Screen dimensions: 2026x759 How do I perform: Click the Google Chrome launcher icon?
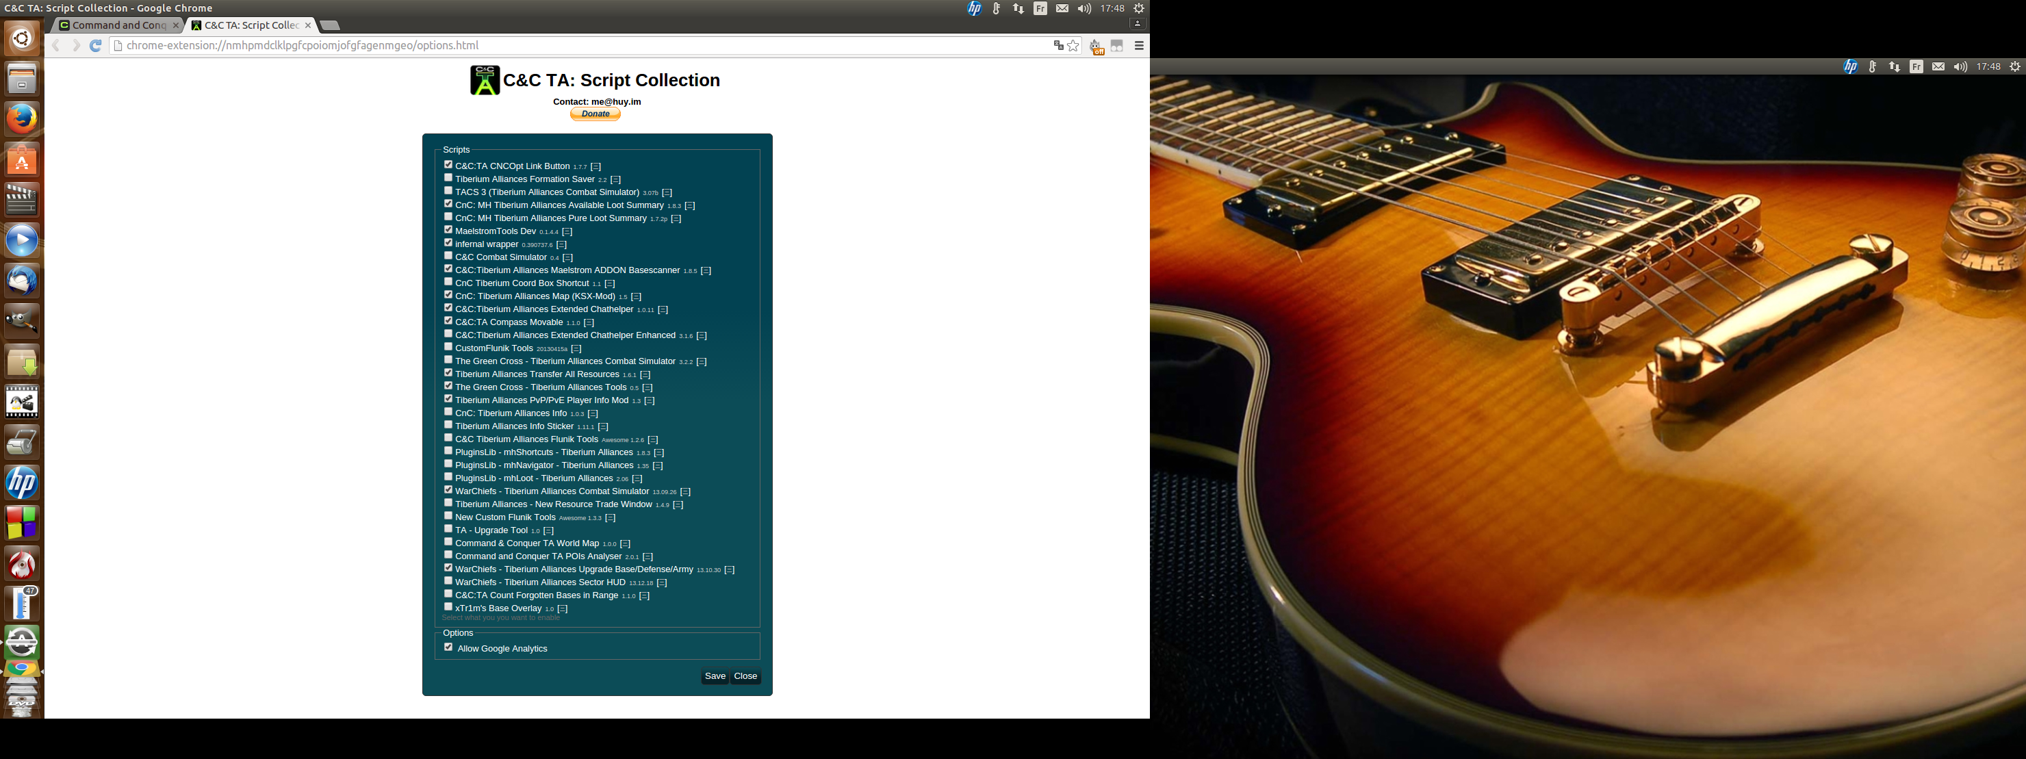[22, 668]
